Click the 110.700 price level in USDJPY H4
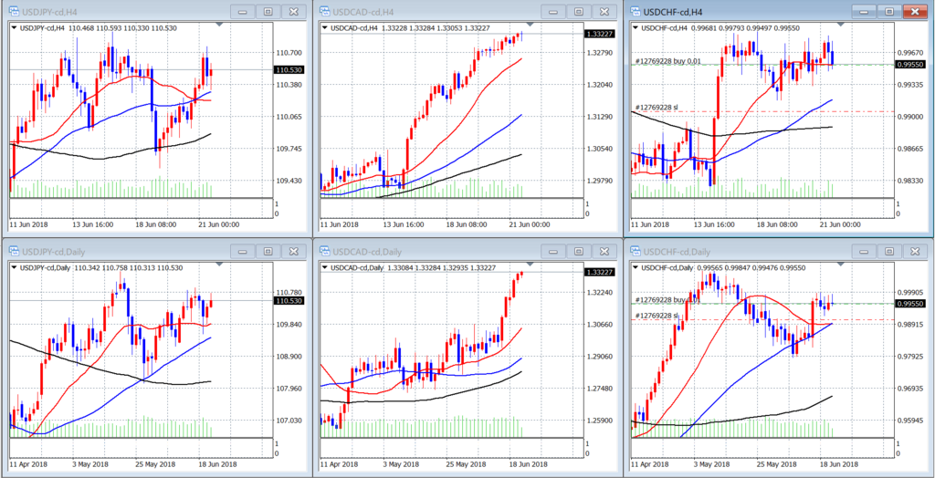The image size is (935, 478). point(288,53)
